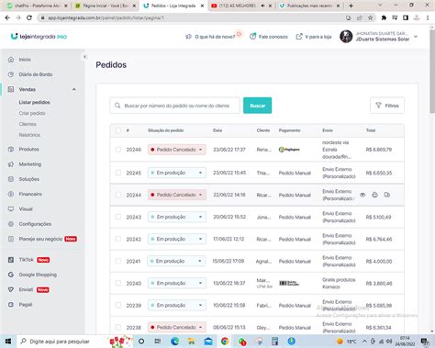Open status dropdown for order 20244
Viewport: 435px width, 348px height.
coord(177,195)
